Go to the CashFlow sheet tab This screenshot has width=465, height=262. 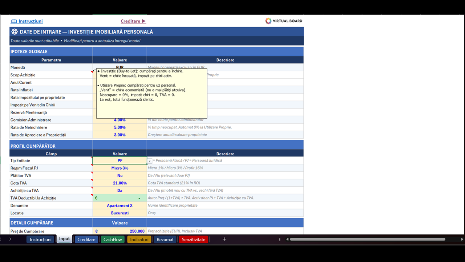point(113,239)
